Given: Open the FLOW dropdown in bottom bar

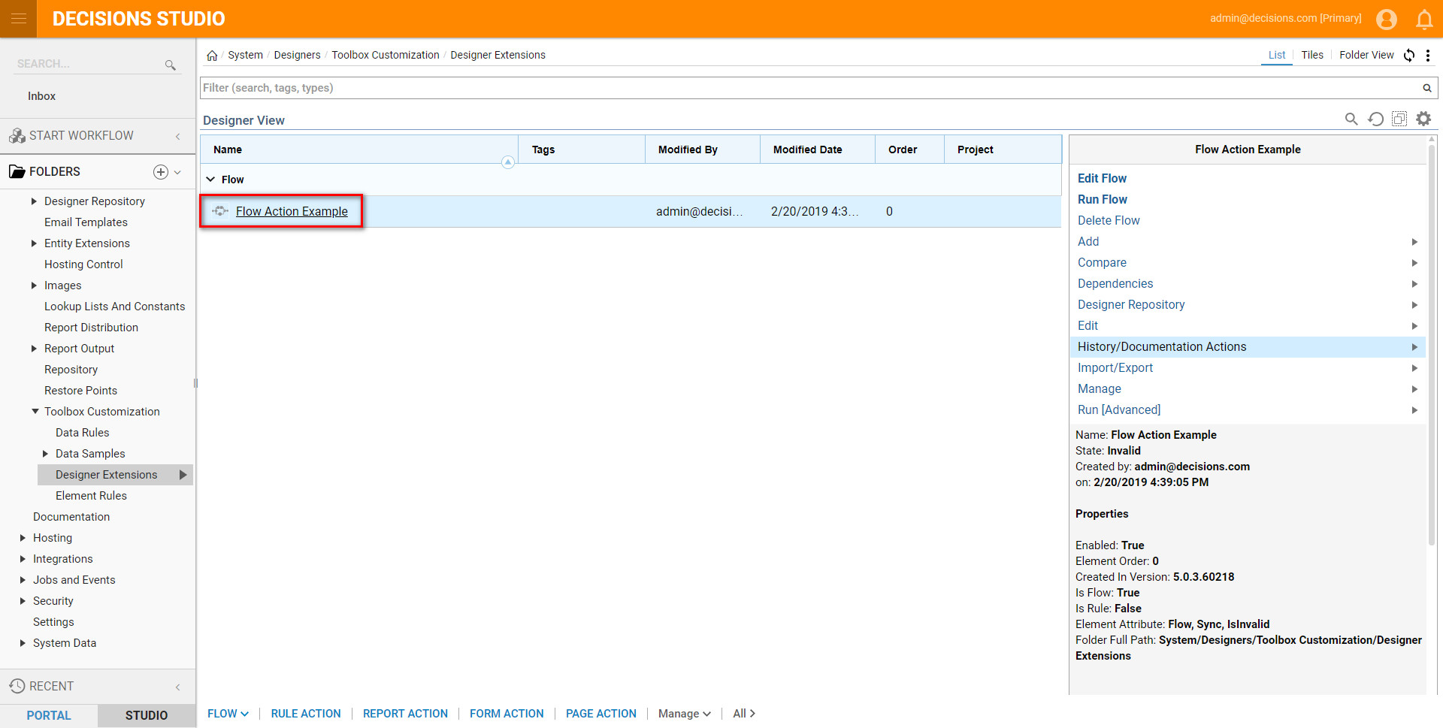Looking at the screenshot, I should tap(228, 714).
